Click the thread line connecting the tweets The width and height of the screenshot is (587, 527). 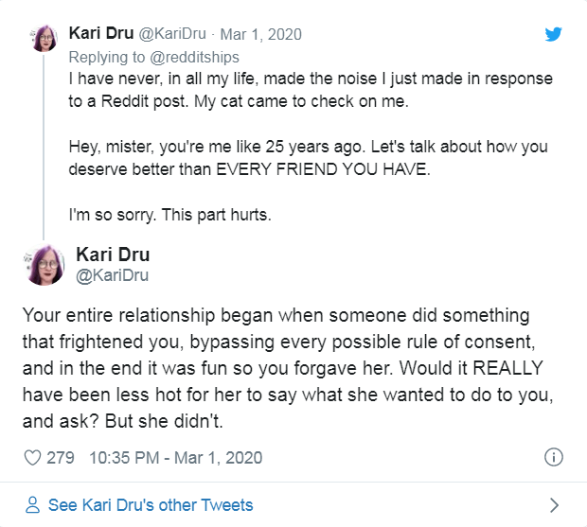pos(44,147)
